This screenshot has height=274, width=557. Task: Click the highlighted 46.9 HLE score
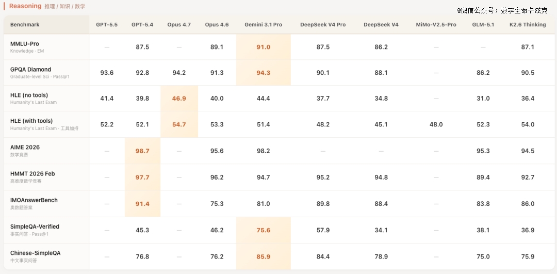179,99
